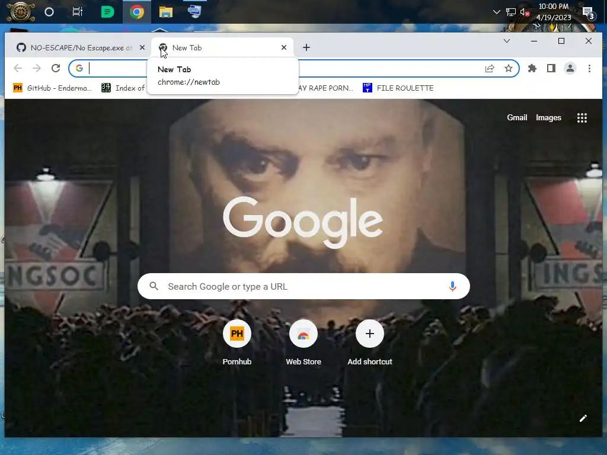Screen dimensions: 607x455
Task: Open the FILE ROULETTE bookmark
Action: 398,88
